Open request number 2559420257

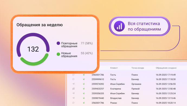(x=98, y=89)
